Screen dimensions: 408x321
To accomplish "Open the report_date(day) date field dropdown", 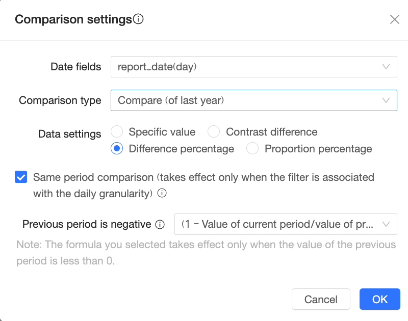I will (245, 67).
